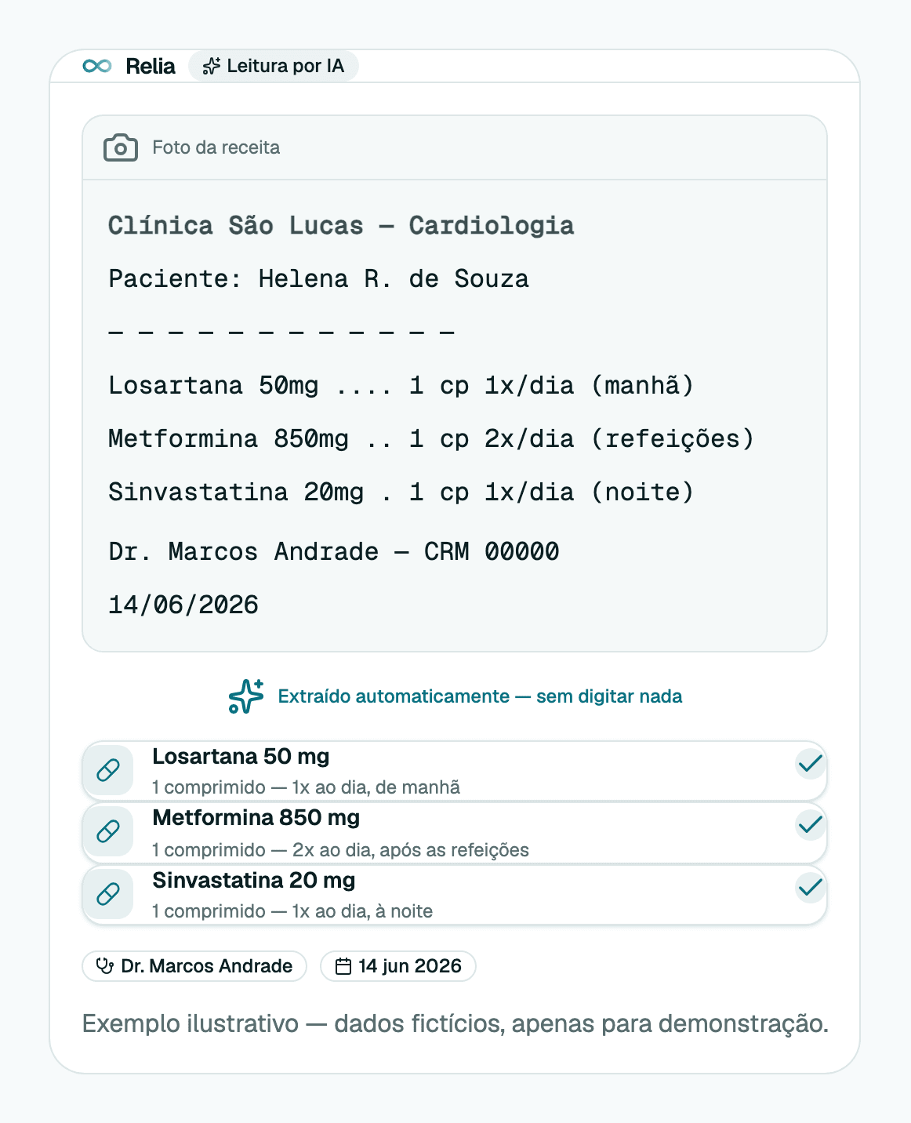Click '1 comprimido — 2x ao dia, após as refeições'
This screenshot has width=911, height=1123.
pyautogui.click(x=340, y=850)
